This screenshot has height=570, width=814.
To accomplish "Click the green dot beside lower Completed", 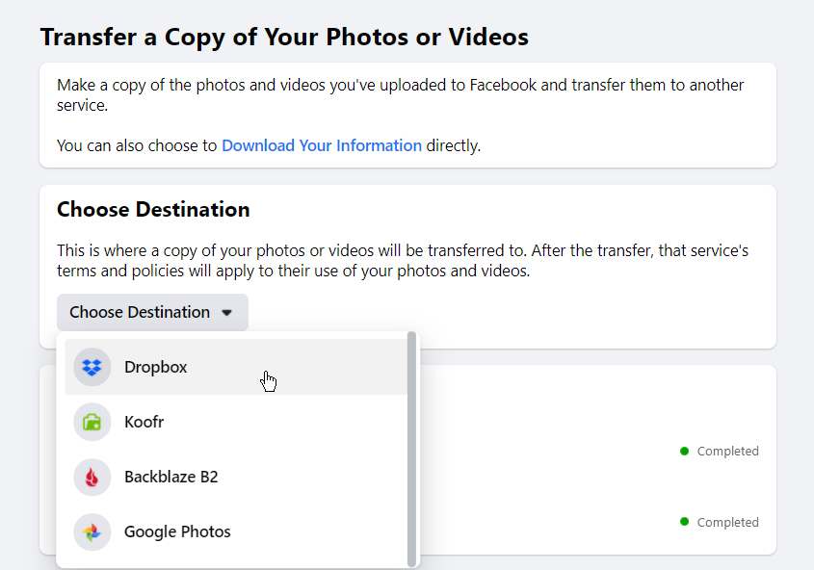I will click(x=684, y=522).
